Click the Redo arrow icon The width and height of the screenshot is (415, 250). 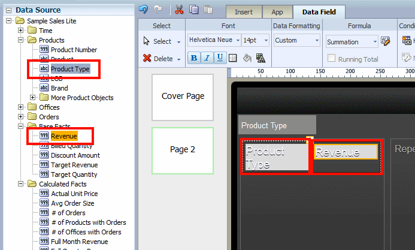pyautogui.click(x=158, y=10)
